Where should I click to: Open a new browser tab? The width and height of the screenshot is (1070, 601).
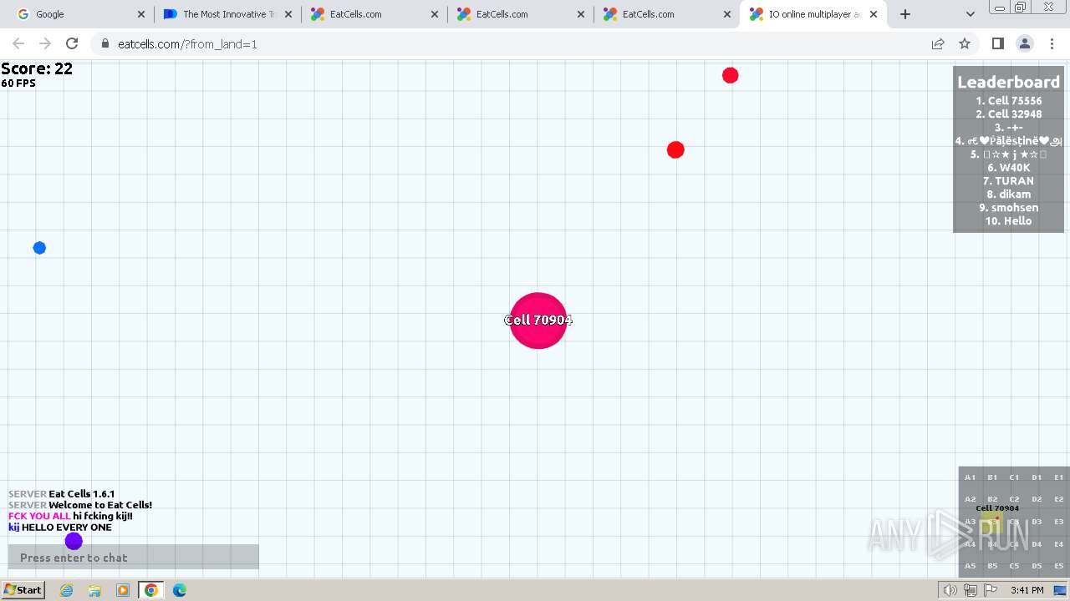(x=904, y=14)
